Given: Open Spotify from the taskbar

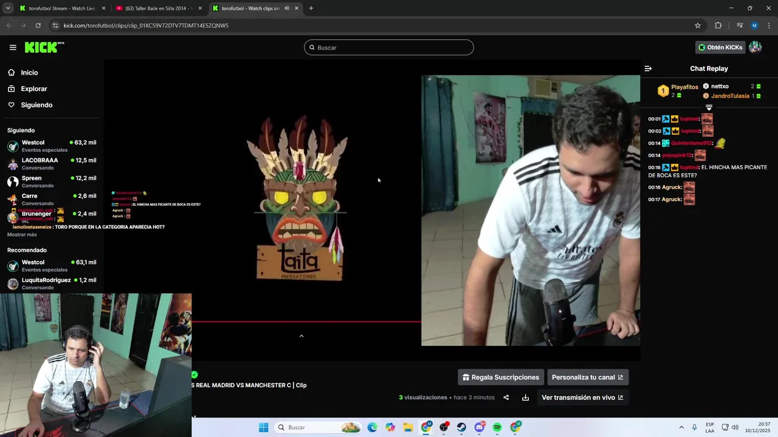Looking at the screenshot, I should 497,427.
